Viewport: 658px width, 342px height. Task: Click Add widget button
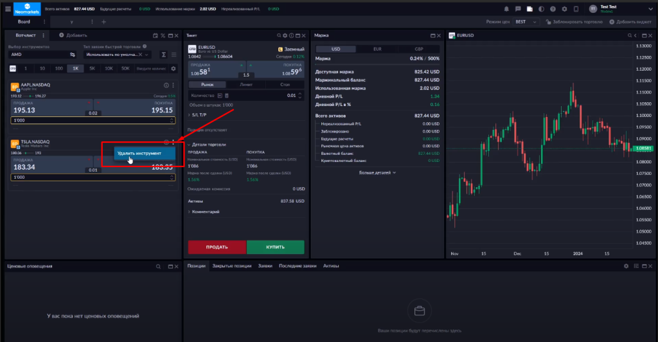pyautogui.click(x=630, y=22)
